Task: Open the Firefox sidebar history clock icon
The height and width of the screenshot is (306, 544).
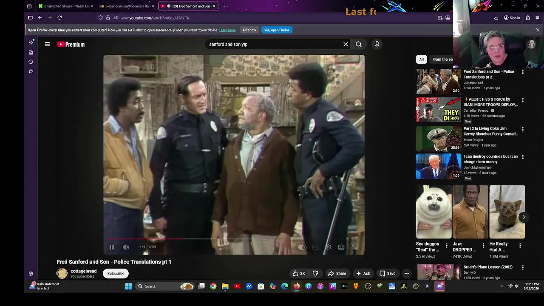Action: pyautogui.click(x=31, y=62)
